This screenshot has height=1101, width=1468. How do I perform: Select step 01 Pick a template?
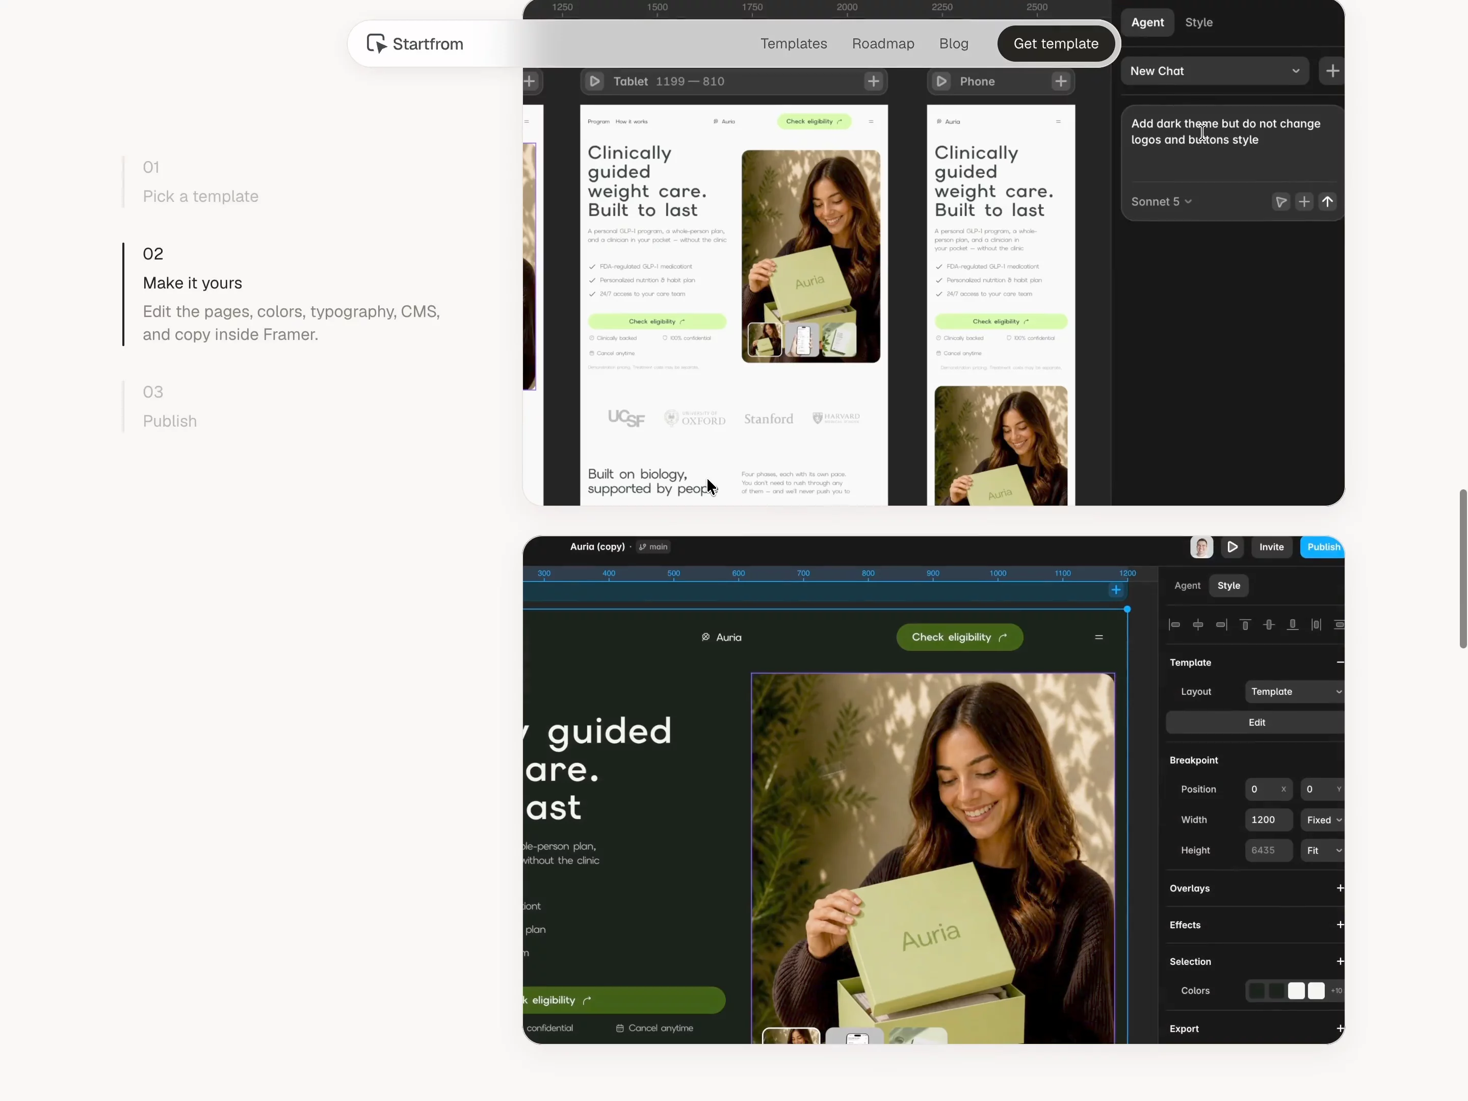(200, 182)
